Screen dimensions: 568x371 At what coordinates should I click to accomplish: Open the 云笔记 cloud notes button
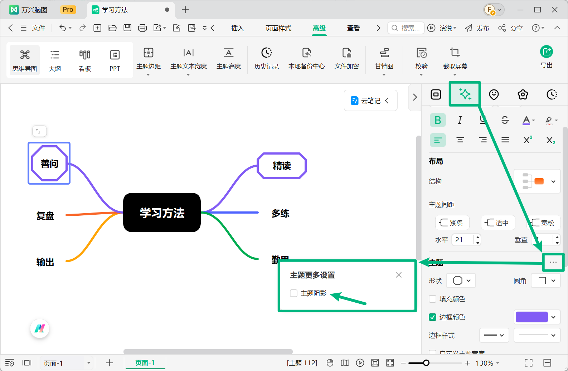(370, 101)
